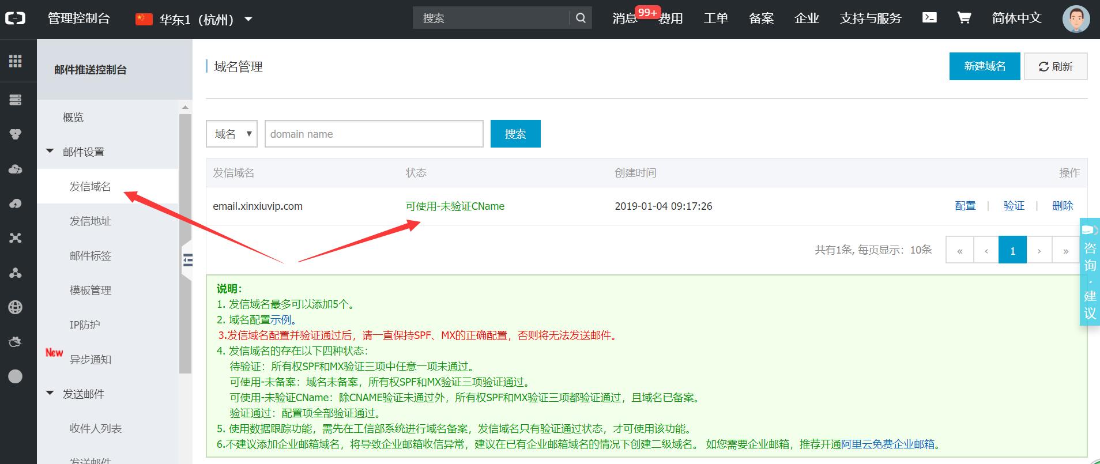Open the shopping cart icon
Image resolution: width=1100 pixels, height=464 pixels.
[964, 18]
